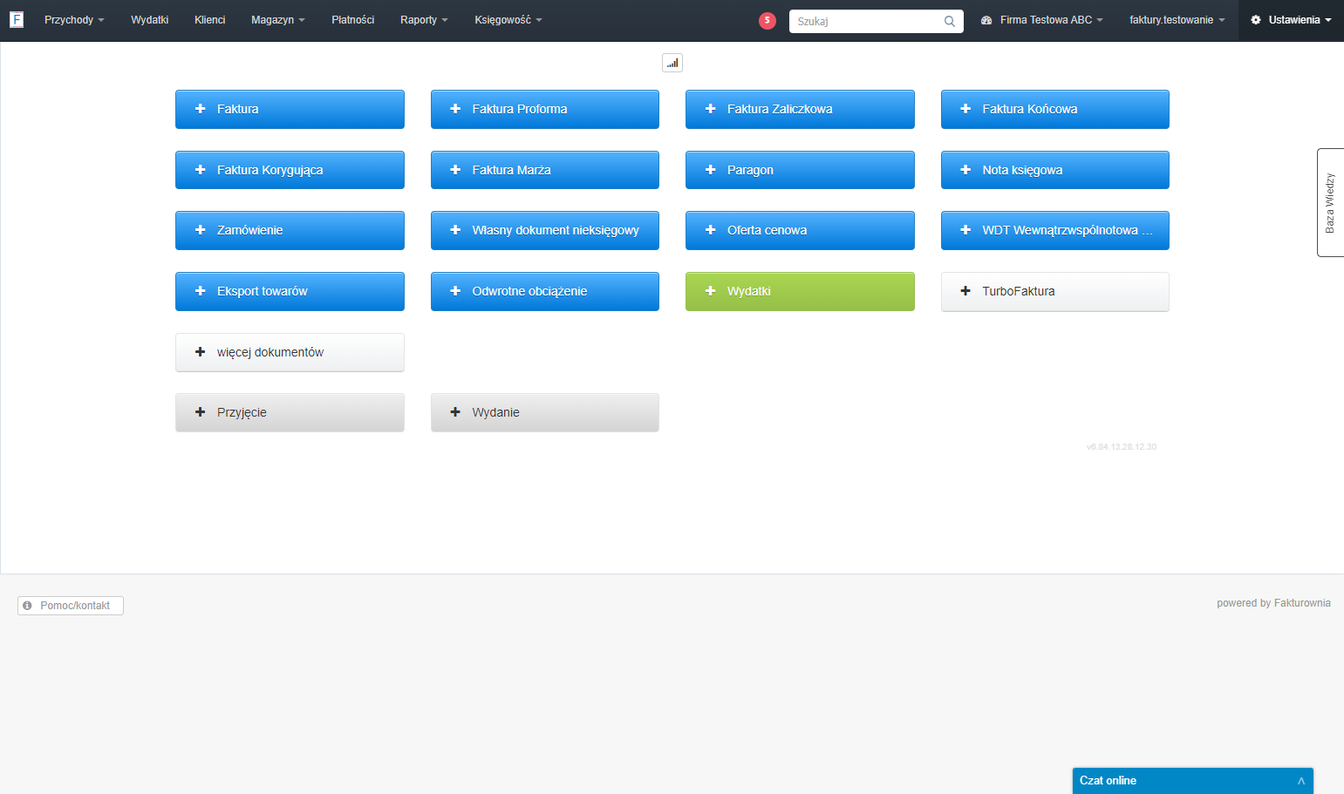1344x794 pixels.
Task: Click the Przyjęcie warehouse button
Action: [x=290, y=412]
